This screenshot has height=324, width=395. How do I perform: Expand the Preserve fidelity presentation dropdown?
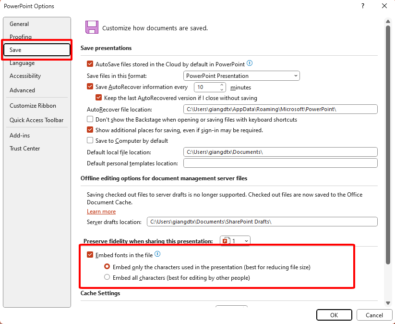click(235, 241)
